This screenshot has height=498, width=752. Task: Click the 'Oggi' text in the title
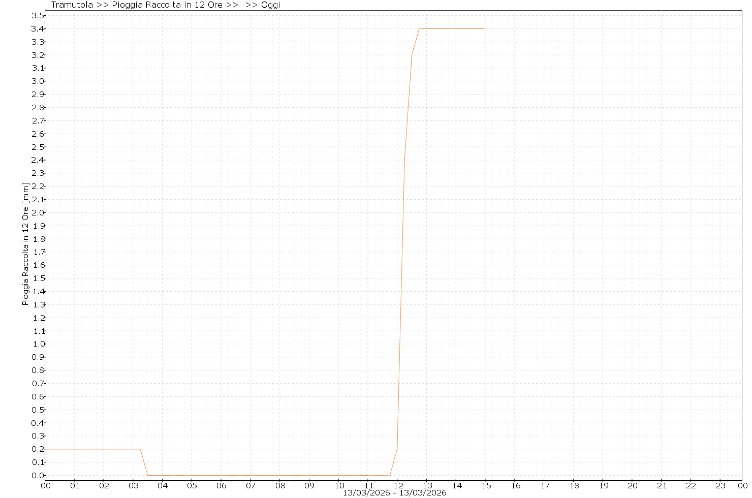tap(270, 5)
